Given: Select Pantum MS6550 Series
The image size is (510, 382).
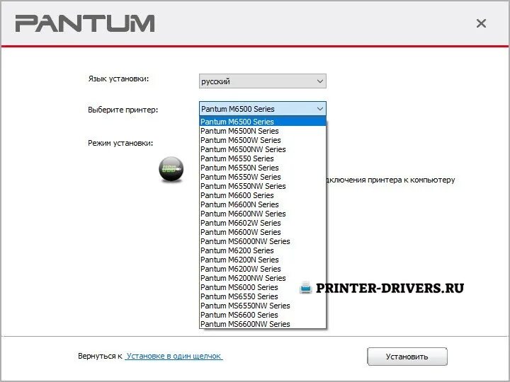Looking at the screenshot, I should [x=263, y=296].
